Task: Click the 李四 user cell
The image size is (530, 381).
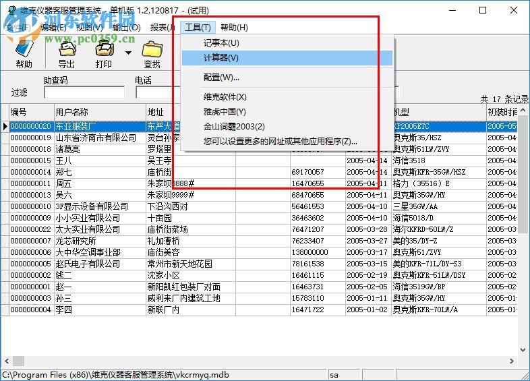Action: tap(100, 310)
